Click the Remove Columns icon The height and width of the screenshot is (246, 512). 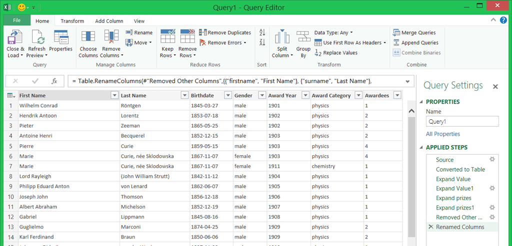tap(111, 37)
